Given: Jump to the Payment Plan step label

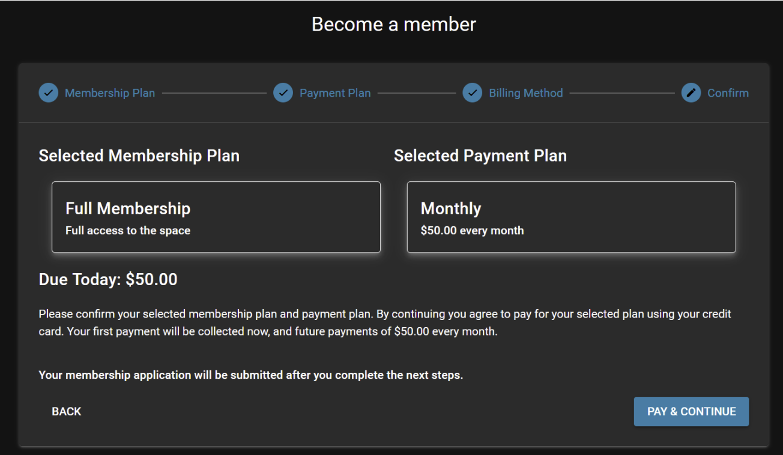Looking at the screenshot, I should (335, 93).
